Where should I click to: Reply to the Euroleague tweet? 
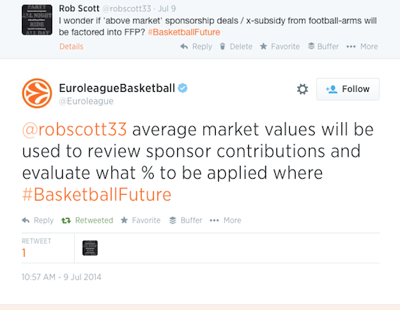point(38,220)
